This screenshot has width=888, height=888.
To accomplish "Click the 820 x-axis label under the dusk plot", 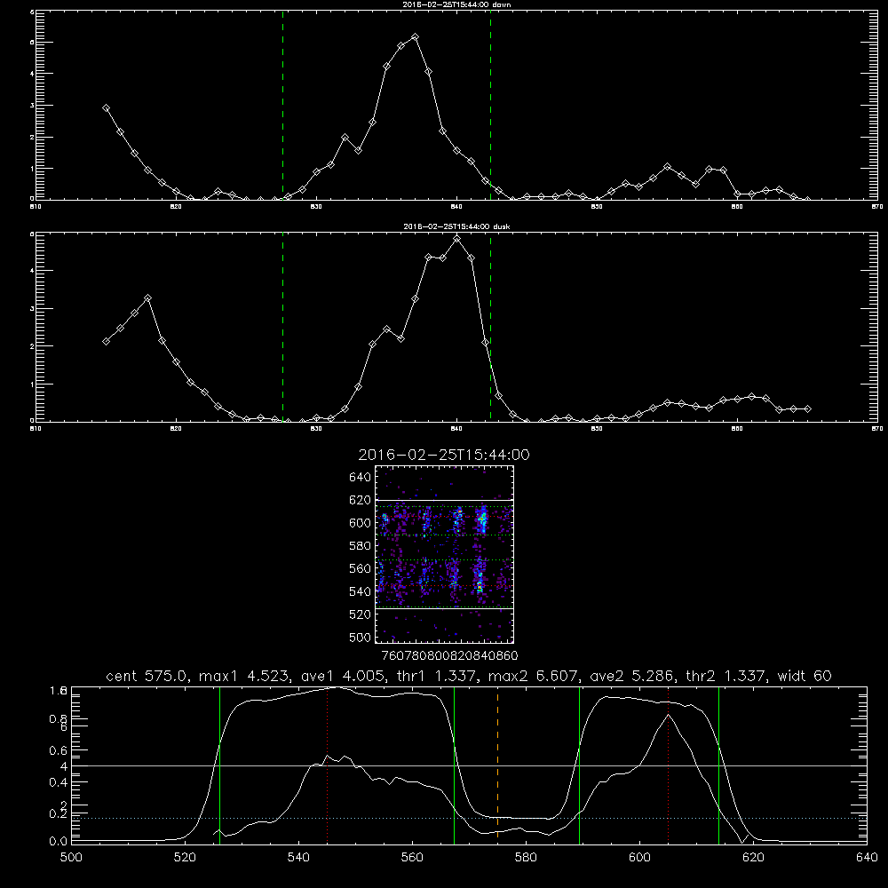I will pos(176,429).
